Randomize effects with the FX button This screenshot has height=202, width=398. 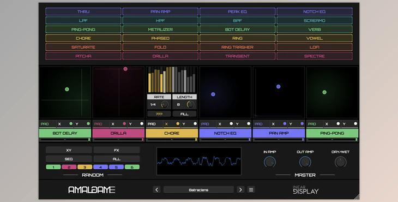tap(117, 151)
